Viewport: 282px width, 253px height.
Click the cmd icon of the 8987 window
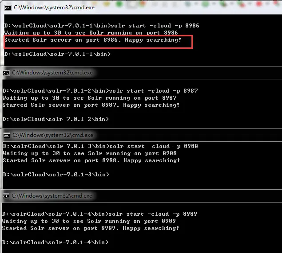[x=6, y=73]
